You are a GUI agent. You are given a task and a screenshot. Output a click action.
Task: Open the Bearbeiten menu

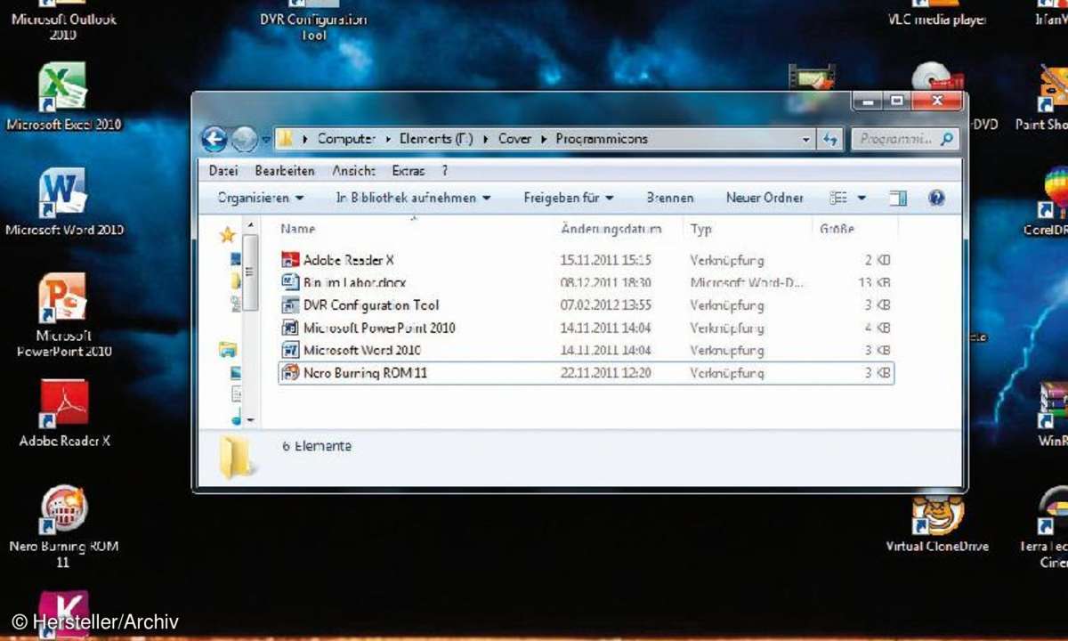pos(285,171)
